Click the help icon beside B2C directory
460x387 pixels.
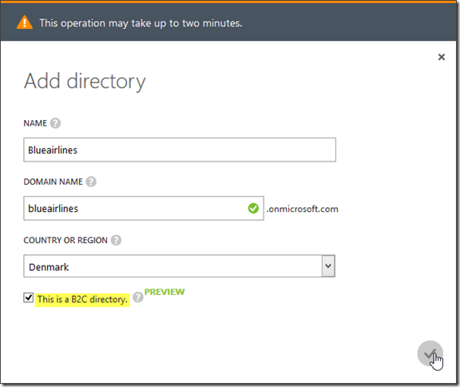[x=138, y=297]
